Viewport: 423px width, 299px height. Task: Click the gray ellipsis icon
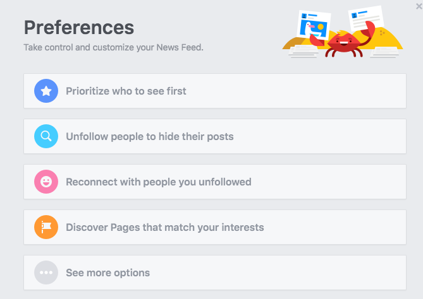click(x=46, y=273)
